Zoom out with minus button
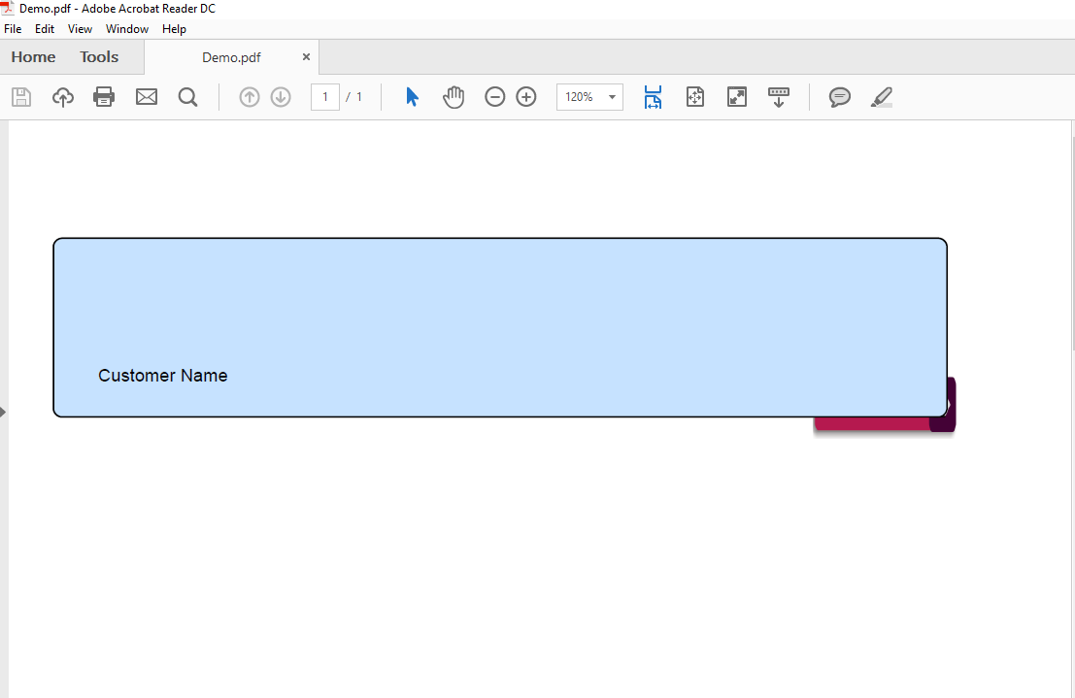Image resolution: width=1075 pixels, height=698 pixels. click(495, 97)
